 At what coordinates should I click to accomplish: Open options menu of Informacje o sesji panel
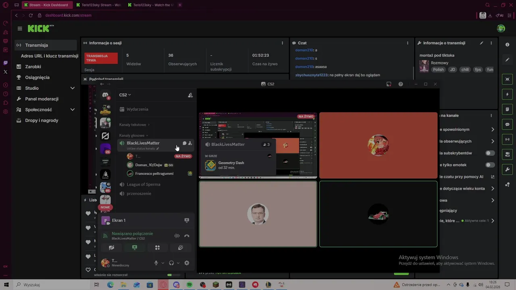282,43
